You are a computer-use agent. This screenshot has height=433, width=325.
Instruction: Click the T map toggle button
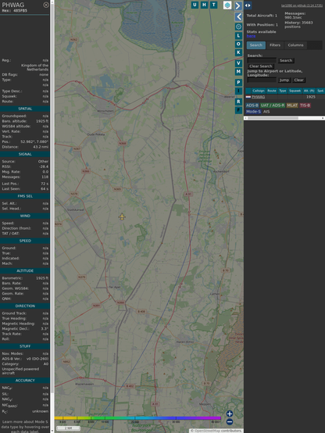point(213,5)
